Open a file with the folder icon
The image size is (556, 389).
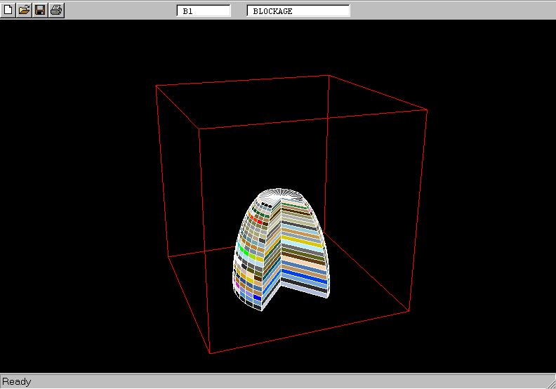(x=24, y=11)
